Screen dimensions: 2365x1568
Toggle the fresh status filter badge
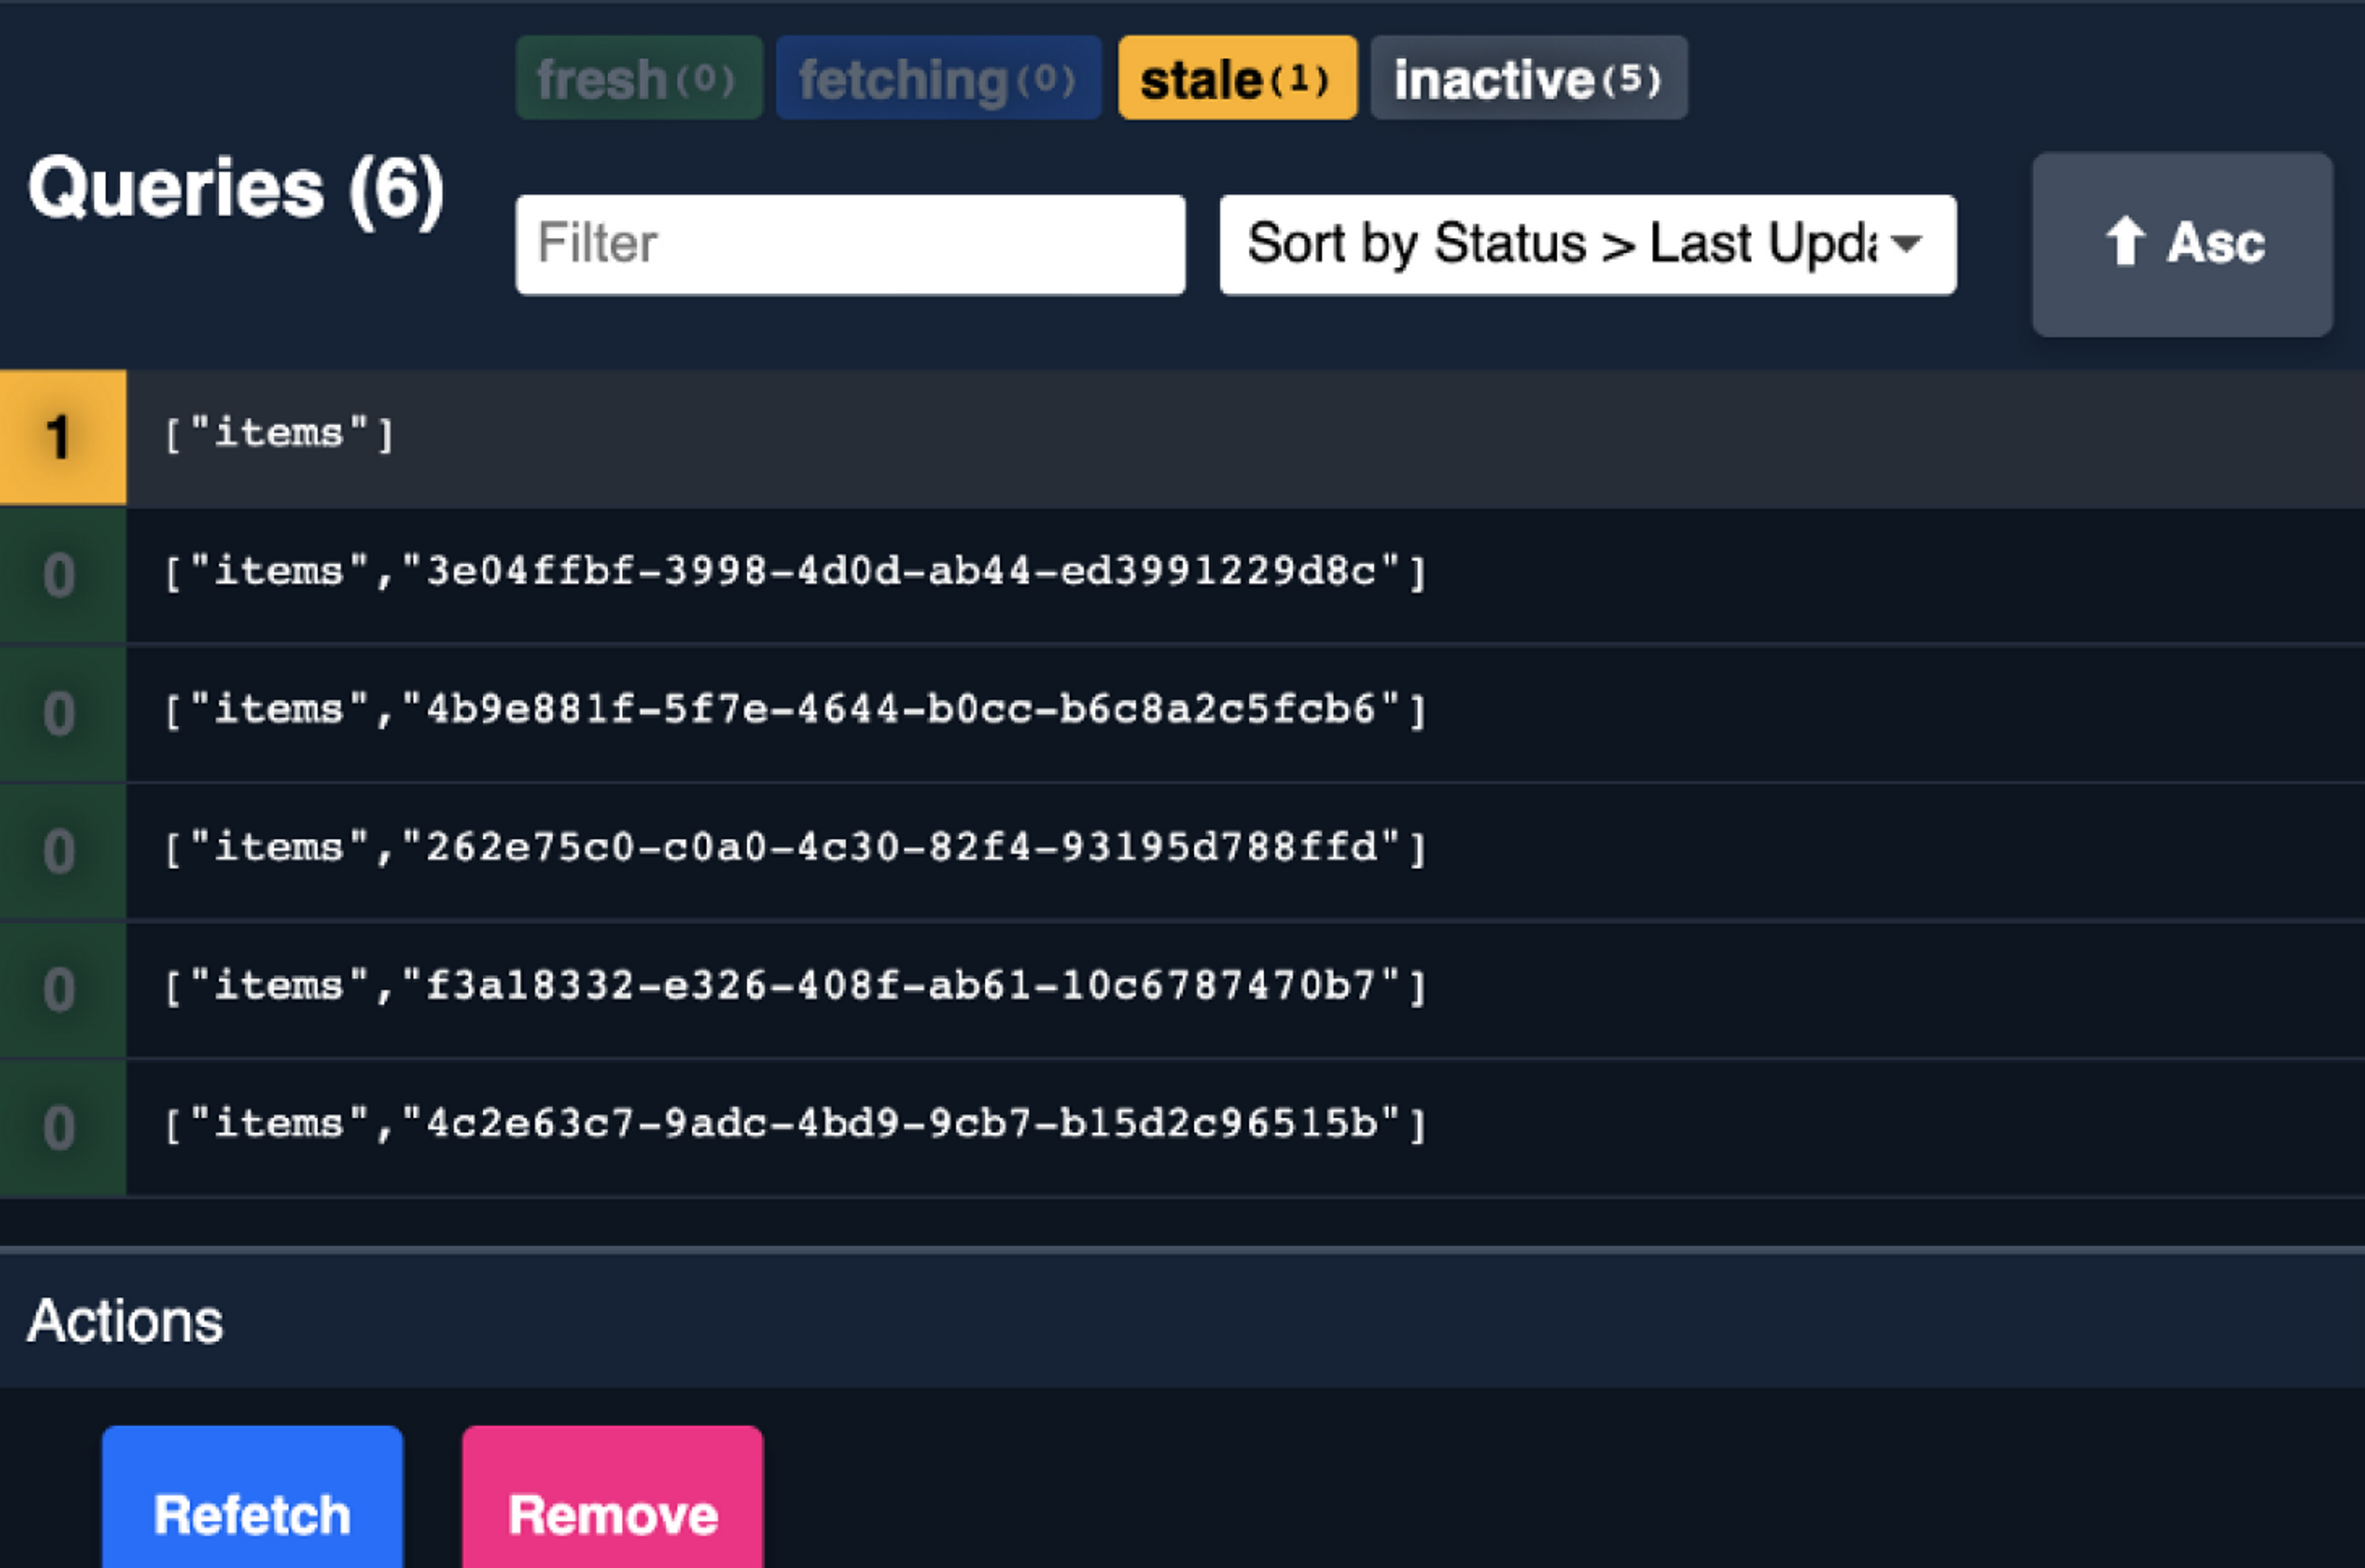(638, 78)
